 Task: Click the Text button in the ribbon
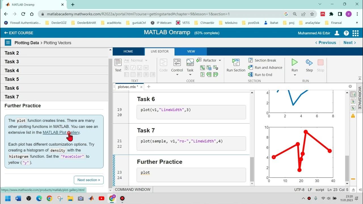pos(118,65)
